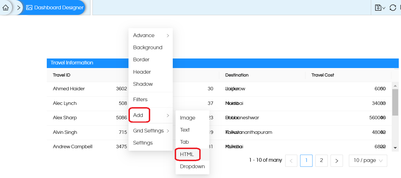401x178 pixels.
Task: Click the breadcrumb chevron arrow
Action: point(19,8)
